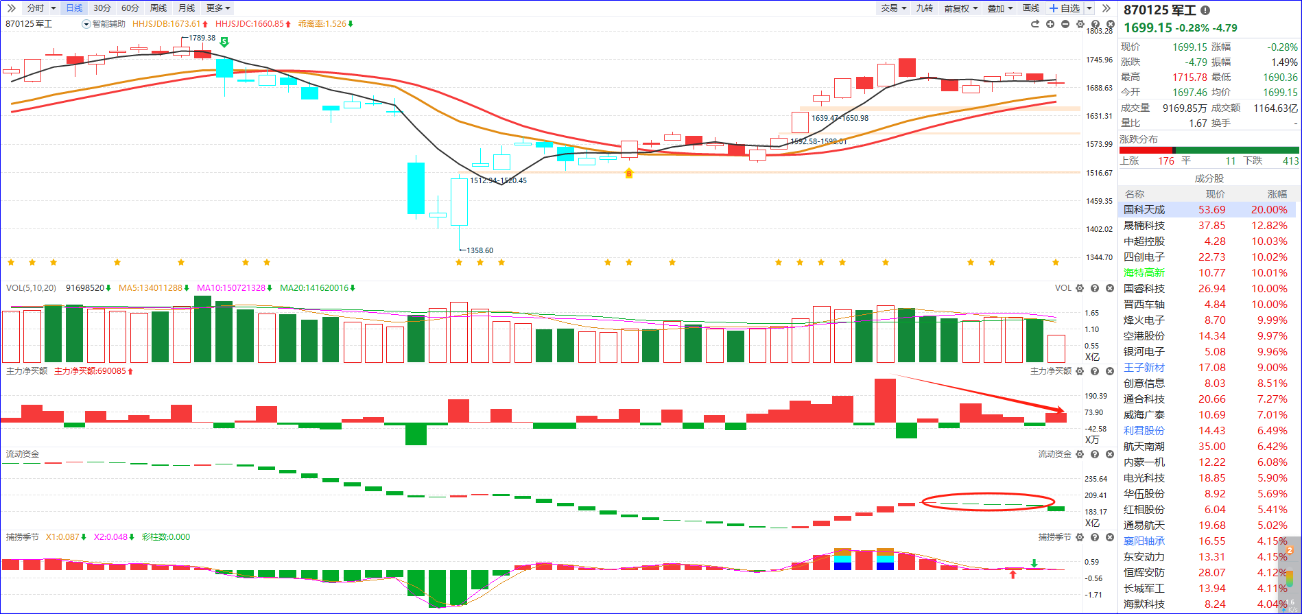The height and width of the screenshot is (614, 1302).
Task: Toggle 九转 indicator button
Action: [925, 8]
